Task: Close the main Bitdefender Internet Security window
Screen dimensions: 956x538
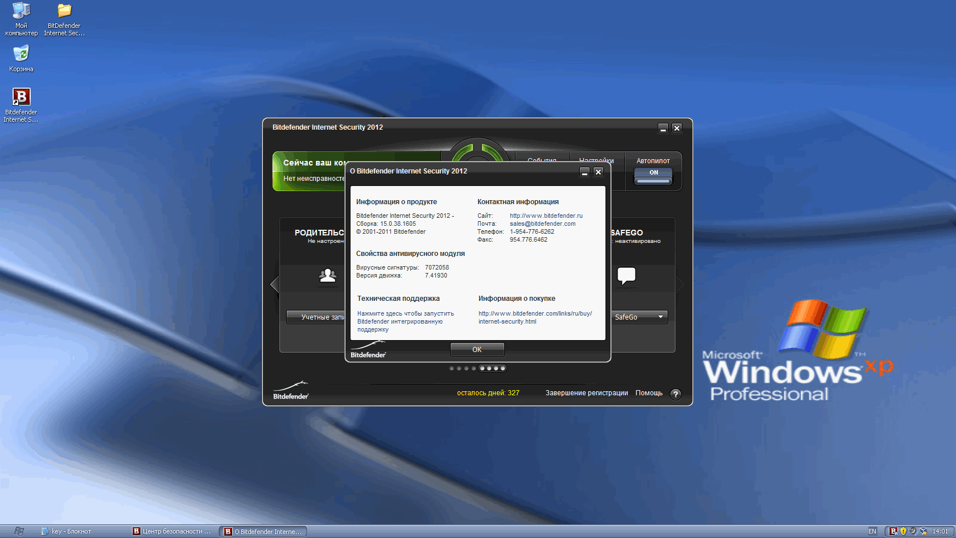Action: pyautogui.click(x=677, y=128)
